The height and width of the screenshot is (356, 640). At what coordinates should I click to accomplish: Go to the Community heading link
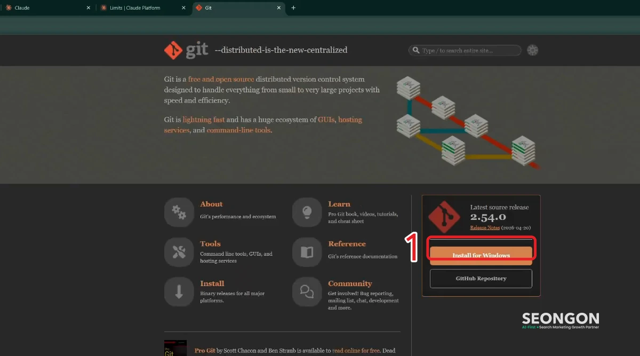click(350, 283)
